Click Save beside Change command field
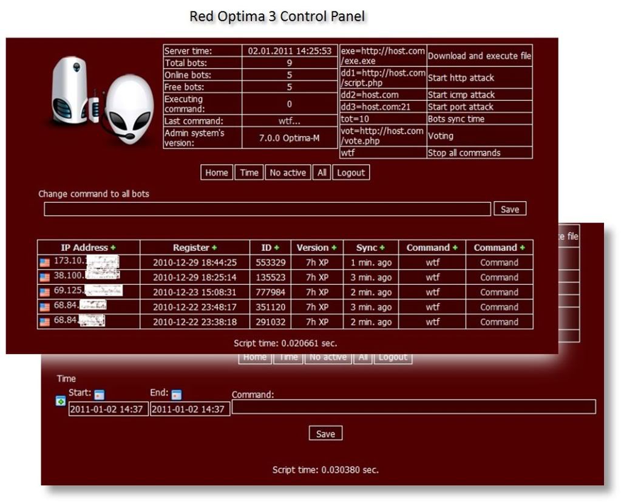Screen dimensions: 621x503 click(510, 209)
